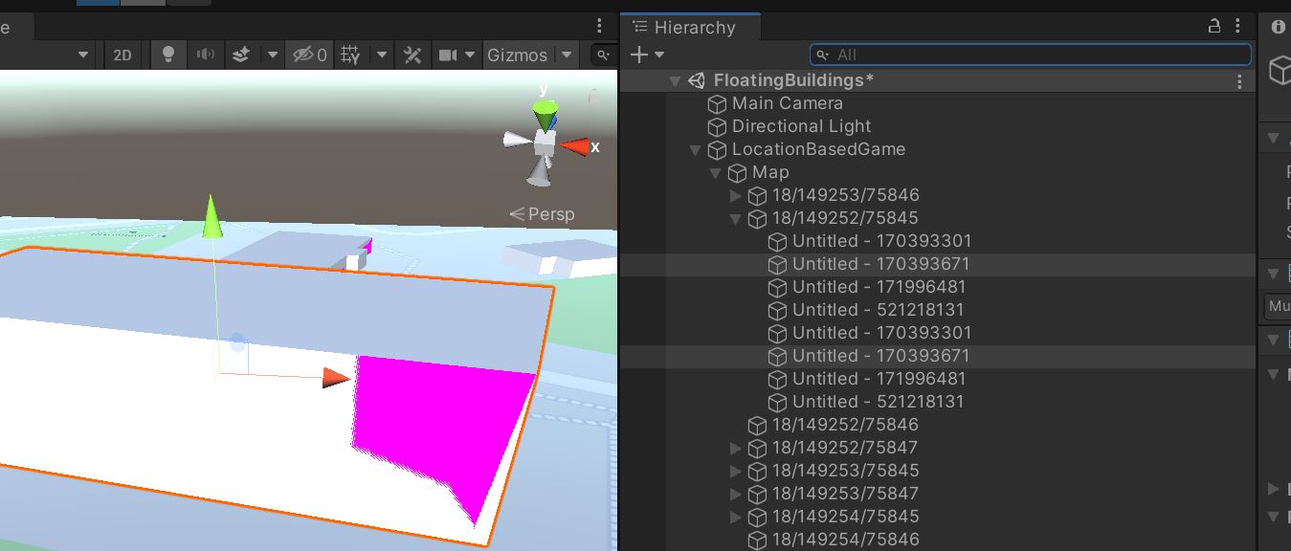Image resolution: width=1291 pixels, height=551 pixels.
Task: Collapse the Map tree item
Action: click(x=715, y=173)
